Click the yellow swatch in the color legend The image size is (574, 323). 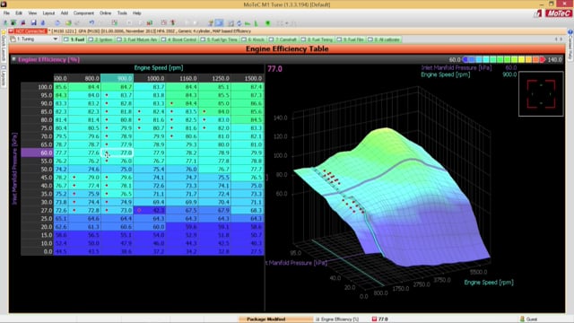click(521, 59)
